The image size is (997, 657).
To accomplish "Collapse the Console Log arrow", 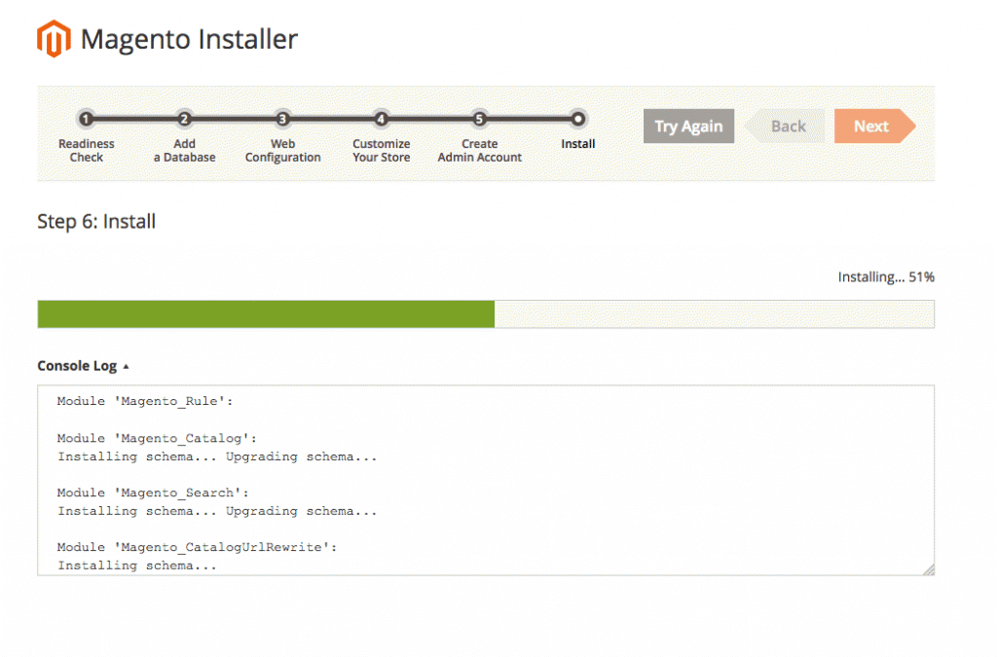I will click(126, 367).
